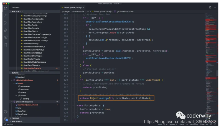Open ReactFiberTreeReflection.js file

point(34,47)
